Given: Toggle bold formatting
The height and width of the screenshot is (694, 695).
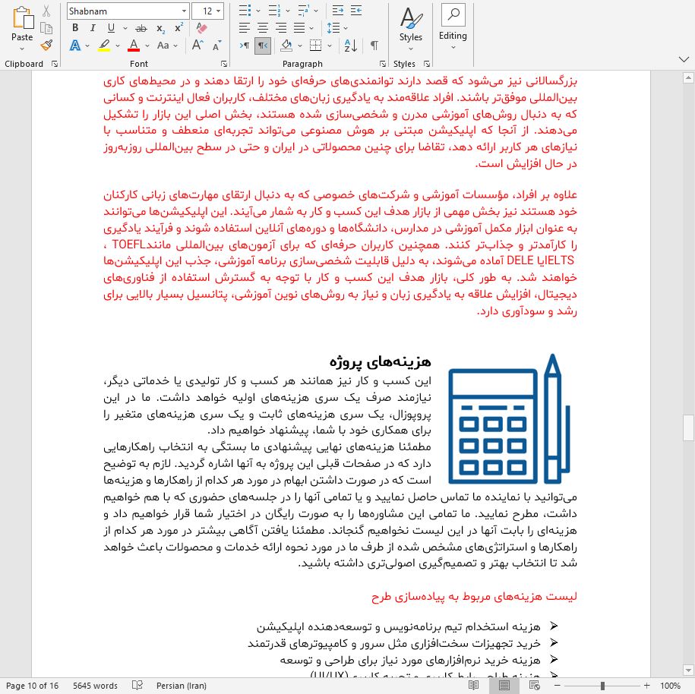Looking at the screenshot, I should [75, 28].
